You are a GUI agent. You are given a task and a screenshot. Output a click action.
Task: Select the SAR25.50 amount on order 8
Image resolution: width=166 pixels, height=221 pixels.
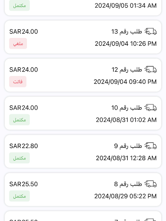coord(24,184)
